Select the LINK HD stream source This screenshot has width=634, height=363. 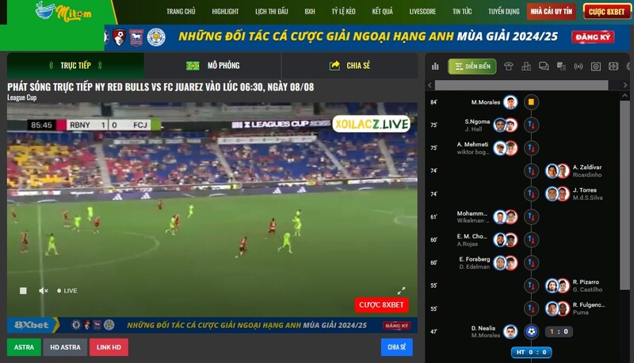[x=109, y=347]
